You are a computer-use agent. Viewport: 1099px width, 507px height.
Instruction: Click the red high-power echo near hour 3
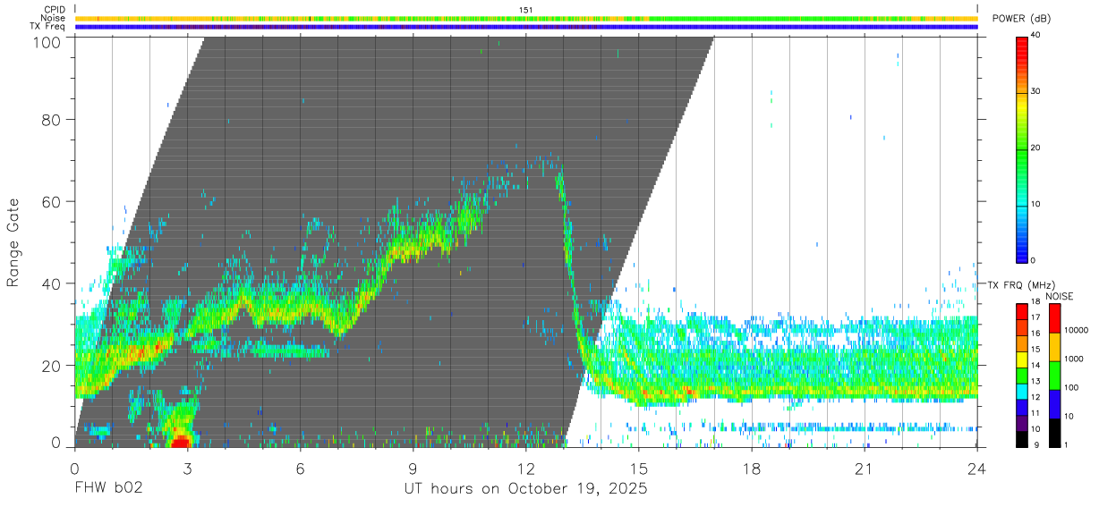(181, 442)
